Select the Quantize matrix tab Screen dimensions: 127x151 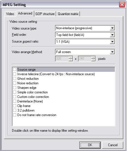68,14
